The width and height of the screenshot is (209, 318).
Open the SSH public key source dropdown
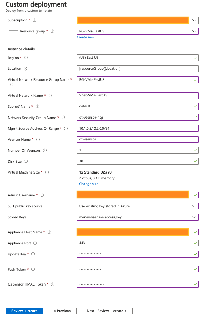pyautogui.click(x=138, y=206)
